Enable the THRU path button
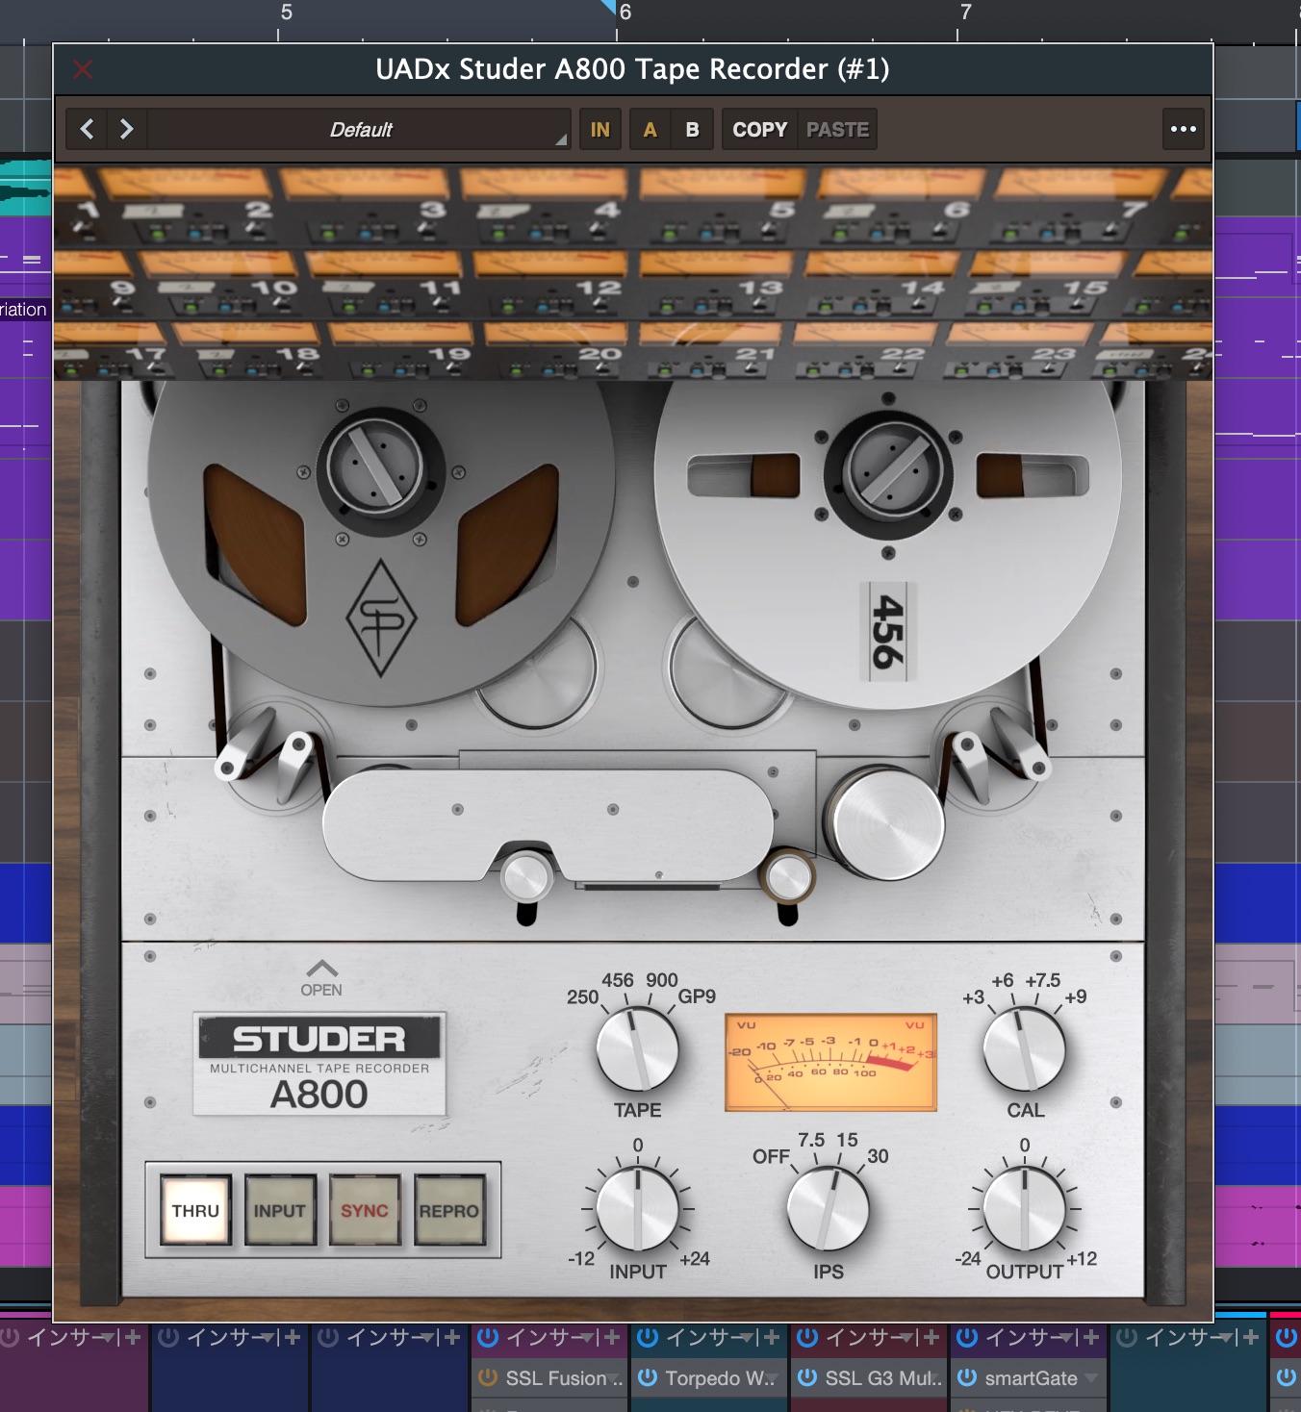1301x1412 pixels. [195, 1211]
